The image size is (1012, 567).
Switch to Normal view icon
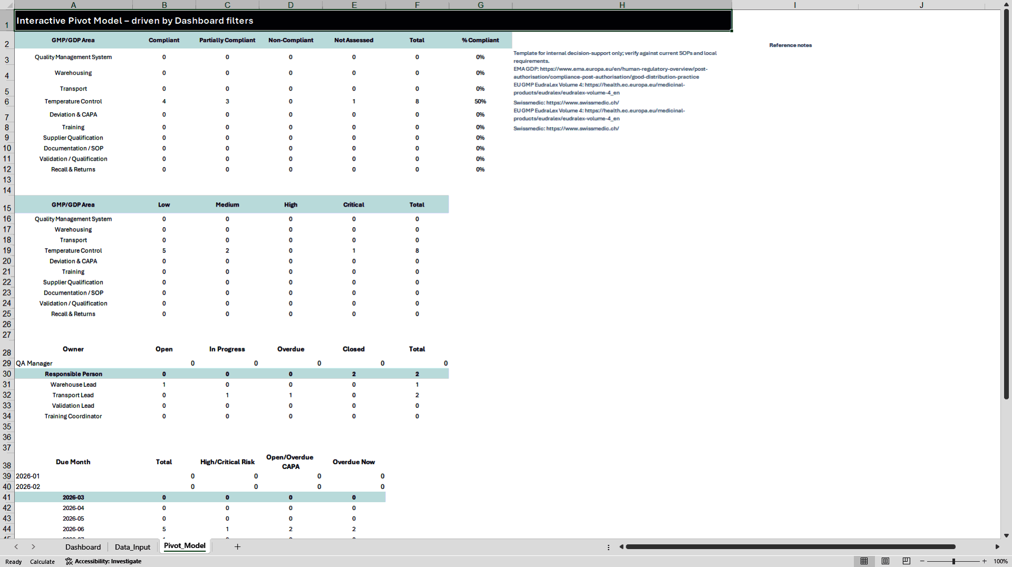pyautogui.click(x=864, y=561)
